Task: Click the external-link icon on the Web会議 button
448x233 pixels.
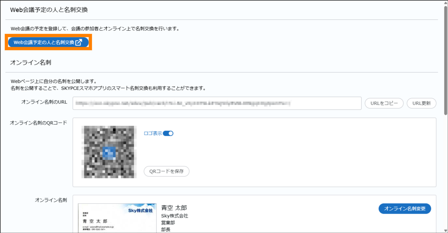Action: (78, 43)
